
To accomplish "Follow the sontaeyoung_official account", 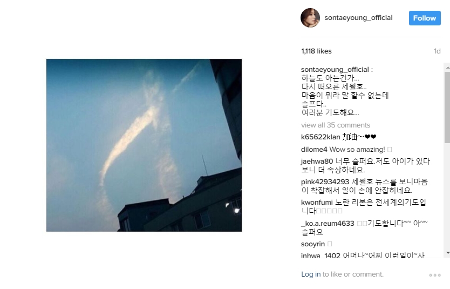I will (425, 18).
